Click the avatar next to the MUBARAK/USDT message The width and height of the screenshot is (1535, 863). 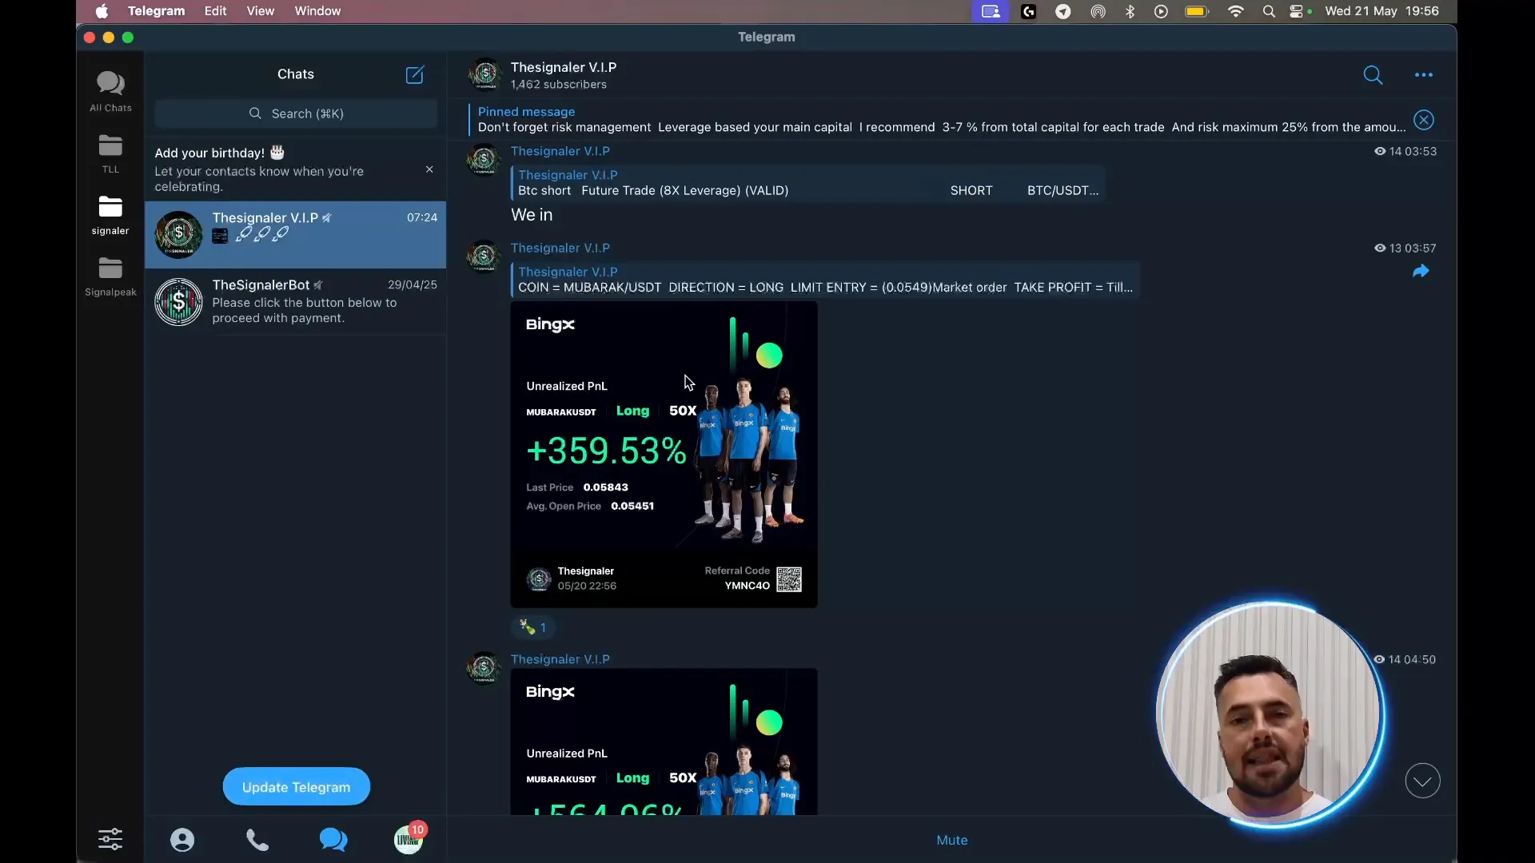[484, 257]
